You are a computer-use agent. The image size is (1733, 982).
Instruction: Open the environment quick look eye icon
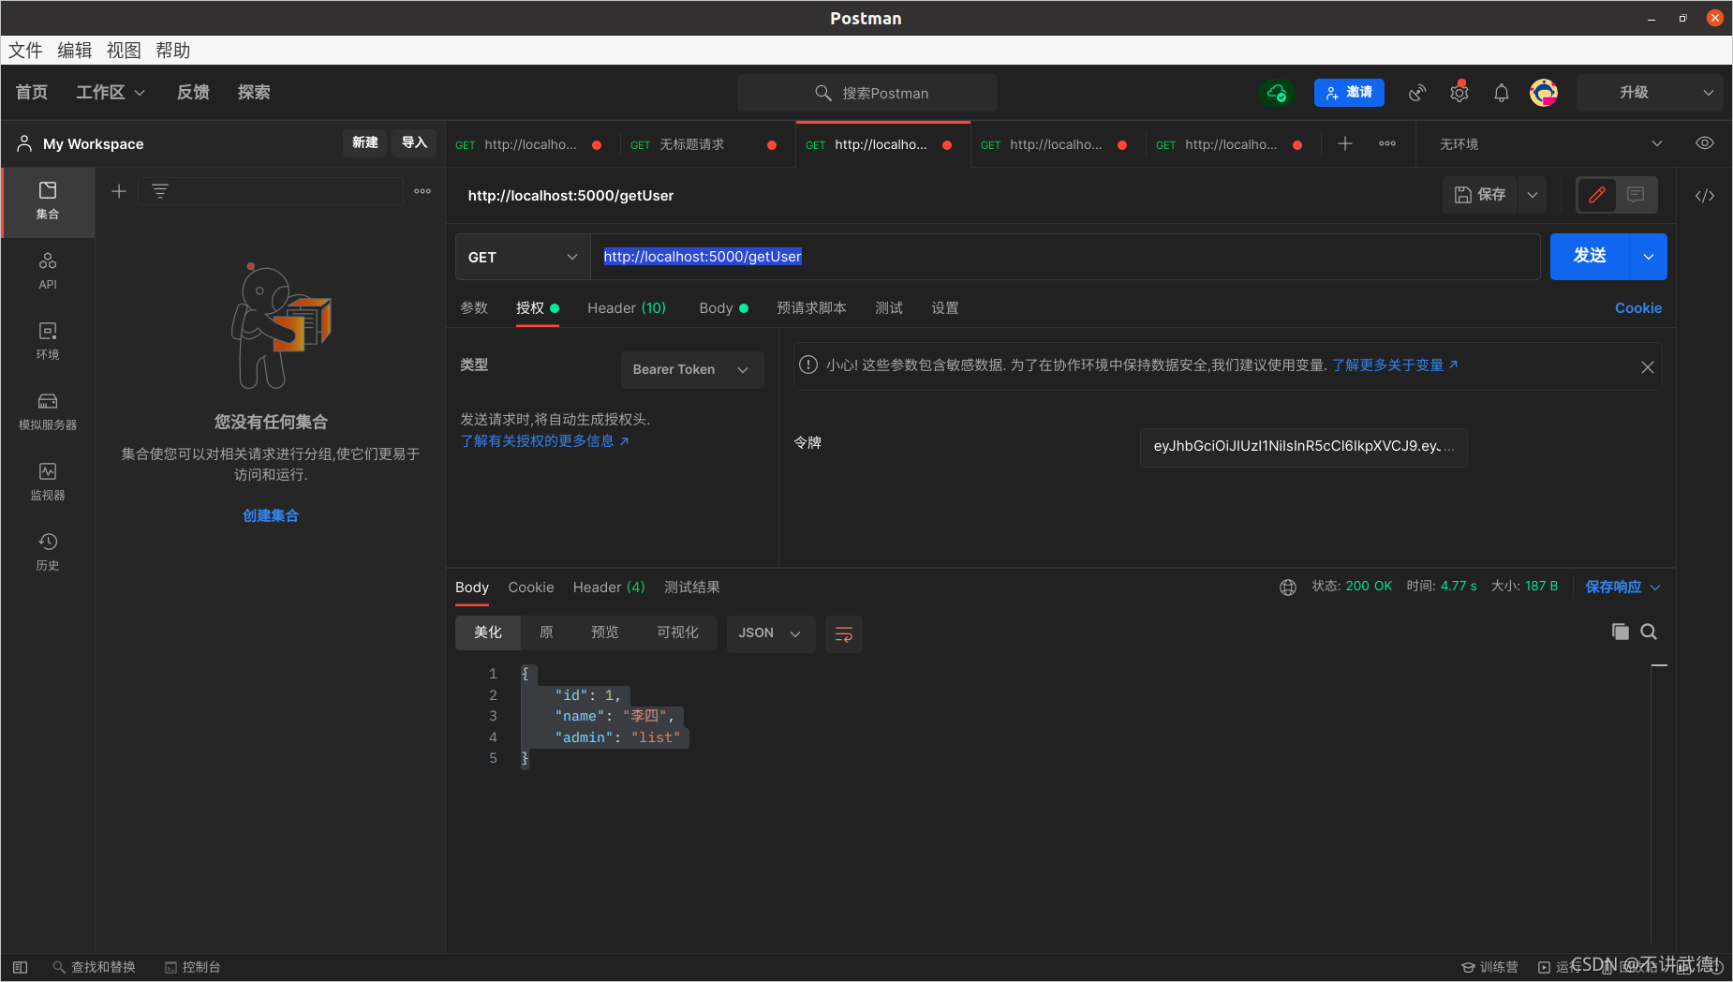(x=1705, y=143)
